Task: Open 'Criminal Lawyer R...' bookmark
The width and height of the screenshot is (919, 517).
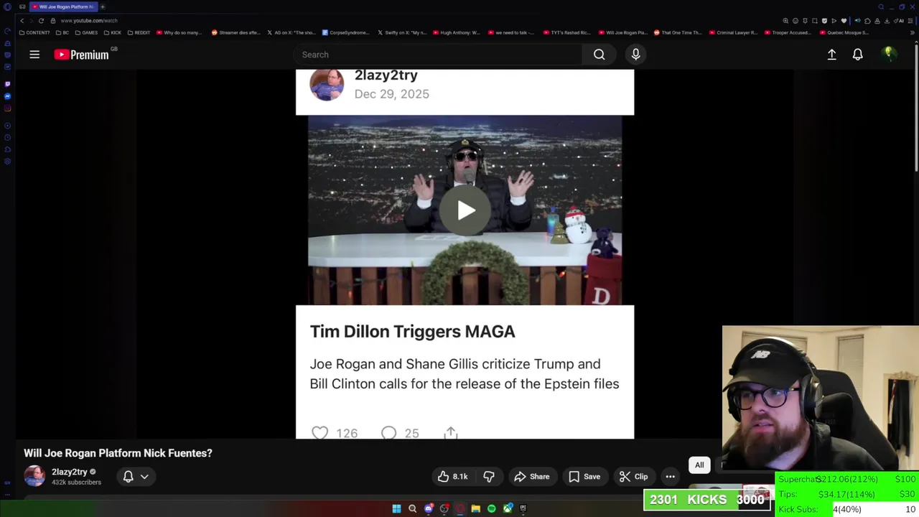Action: 734,32
